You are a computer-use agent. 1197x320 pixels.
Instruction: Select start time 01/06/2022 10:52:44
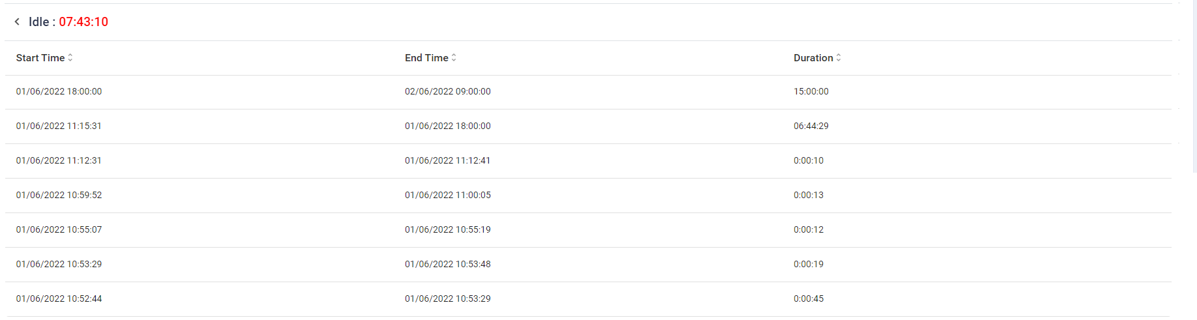[x=59, y=299]
